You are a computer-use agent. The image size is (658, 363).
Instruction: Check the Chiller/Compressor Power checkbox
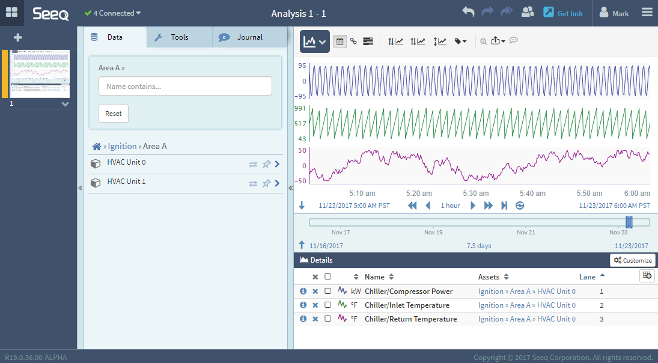click(x=327, y=291)
